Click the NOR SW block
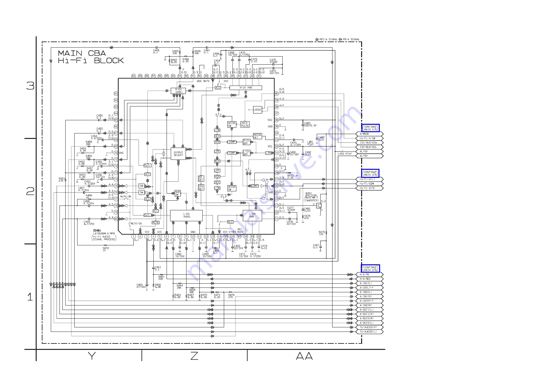Screen dimensions: 547x383 coord(178,193)
